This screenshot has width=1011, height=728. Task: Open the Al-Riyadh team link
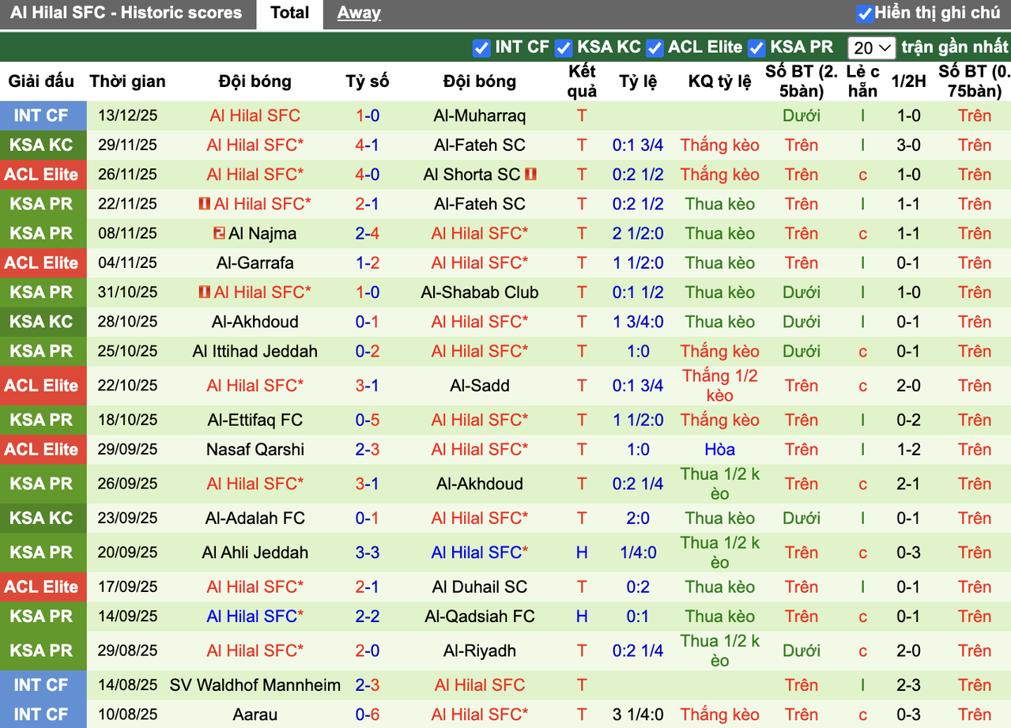479,651
